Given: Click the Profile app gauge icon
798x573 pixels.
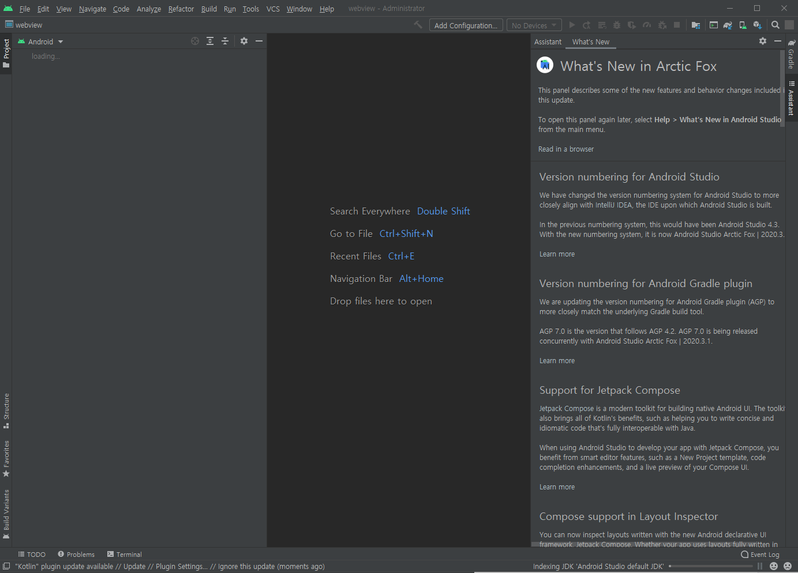Looking at the screenshot, I should [x=647, y=25].
